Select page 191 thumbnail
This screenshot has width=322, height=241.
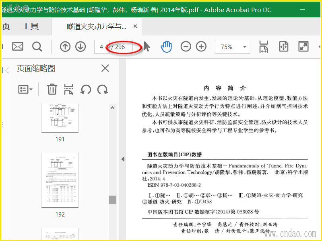[60, 118]
